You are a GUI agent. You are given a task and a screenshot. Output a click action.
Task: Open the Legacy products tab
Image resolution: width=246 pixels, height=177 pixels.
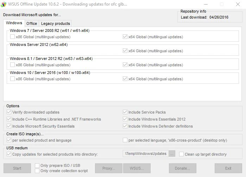tap(56, 23)
